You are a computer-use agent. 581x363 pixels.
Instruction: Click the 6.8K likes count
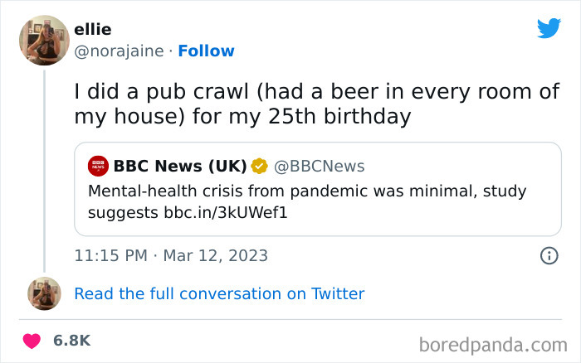click(71, 341)
